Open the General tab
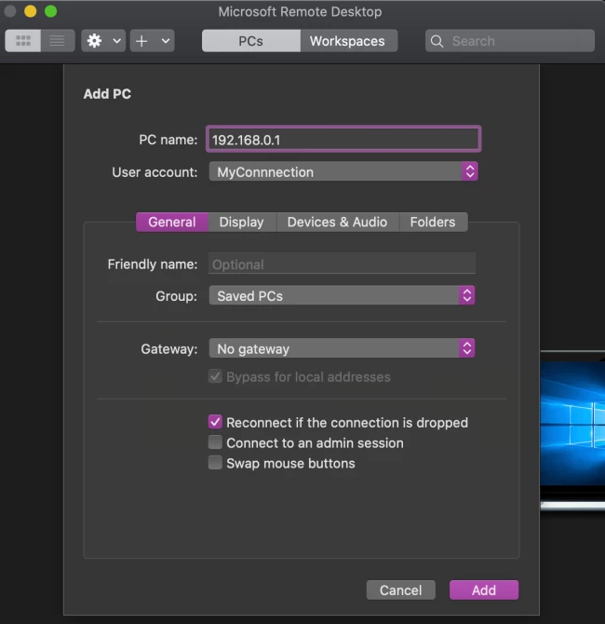The width and height of the screenshot is (605, 624). [x=172, y=222]
